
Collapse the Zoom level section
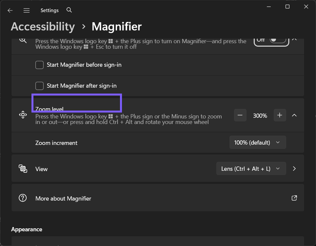[294, 115]
